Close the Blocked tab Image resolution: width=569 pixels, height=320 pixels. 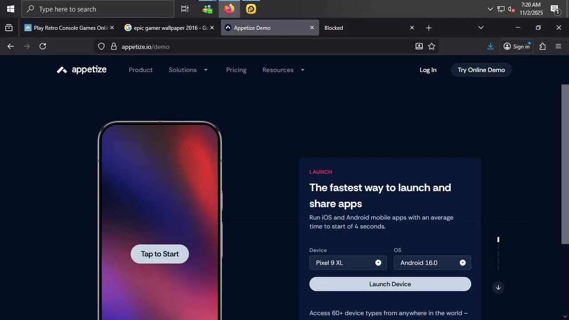point(412,28)
